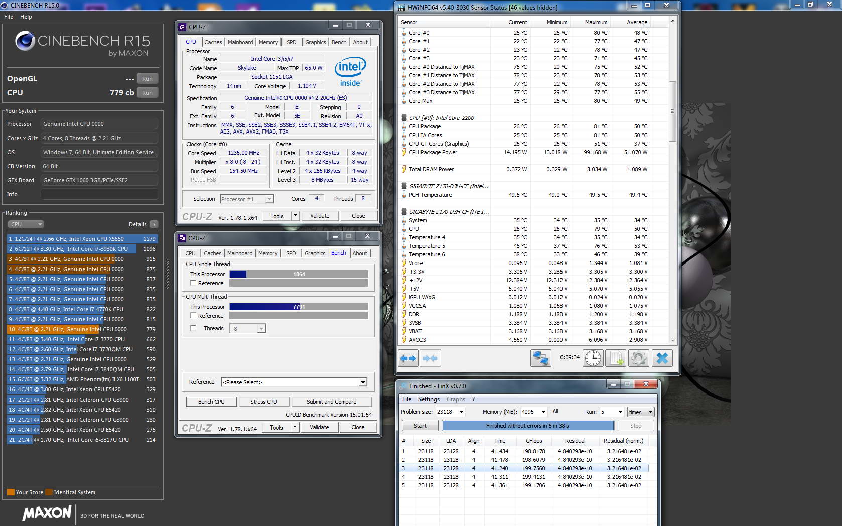The image size is (842, 526).
Task: Open the remote network monitors icon in HWiNFO
Action: [x=541, y=358]
